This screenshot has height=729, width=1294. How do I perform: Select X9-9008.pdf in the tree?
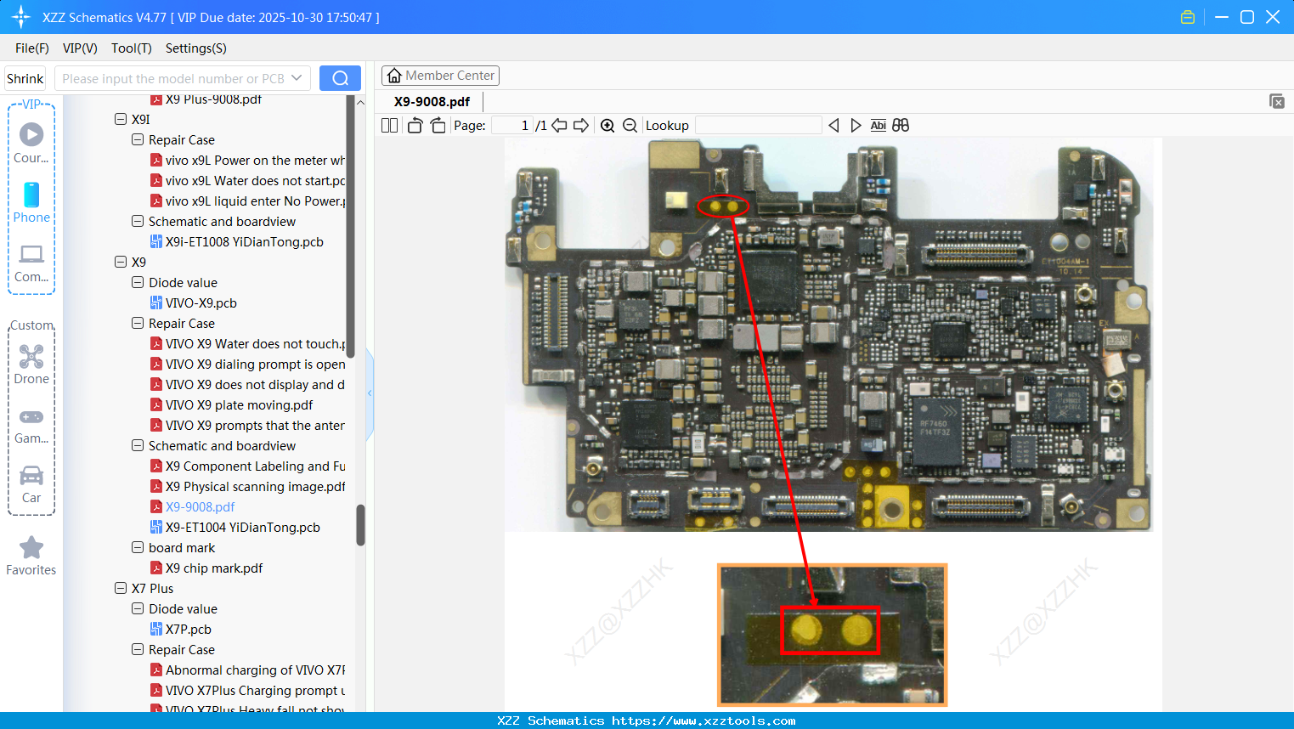201,507
